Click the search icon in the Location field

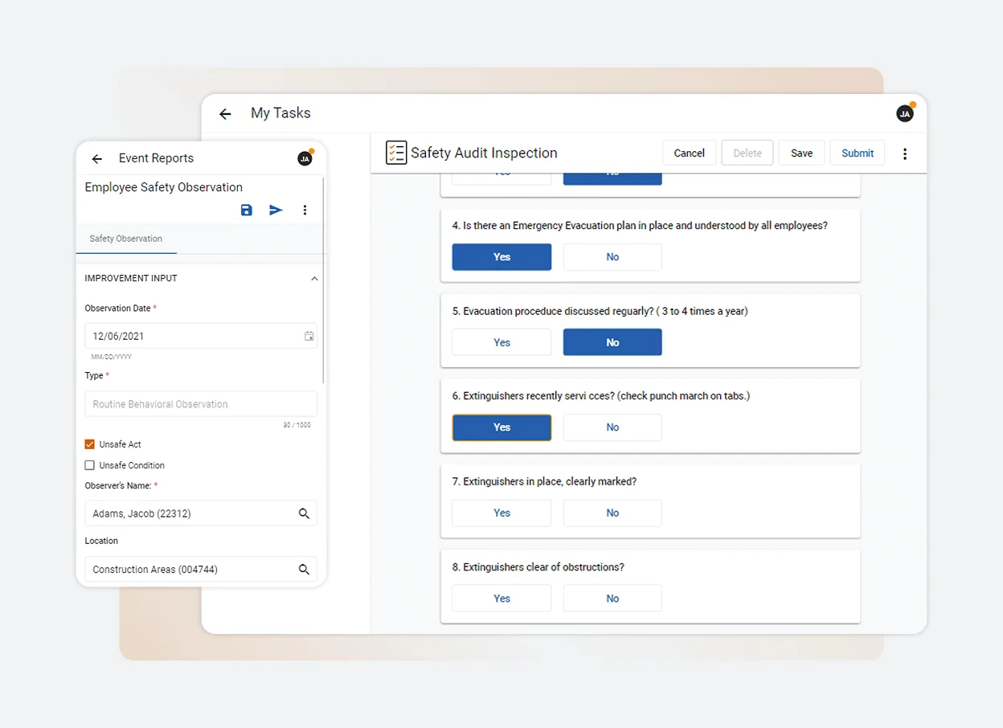tap(304, 569)
